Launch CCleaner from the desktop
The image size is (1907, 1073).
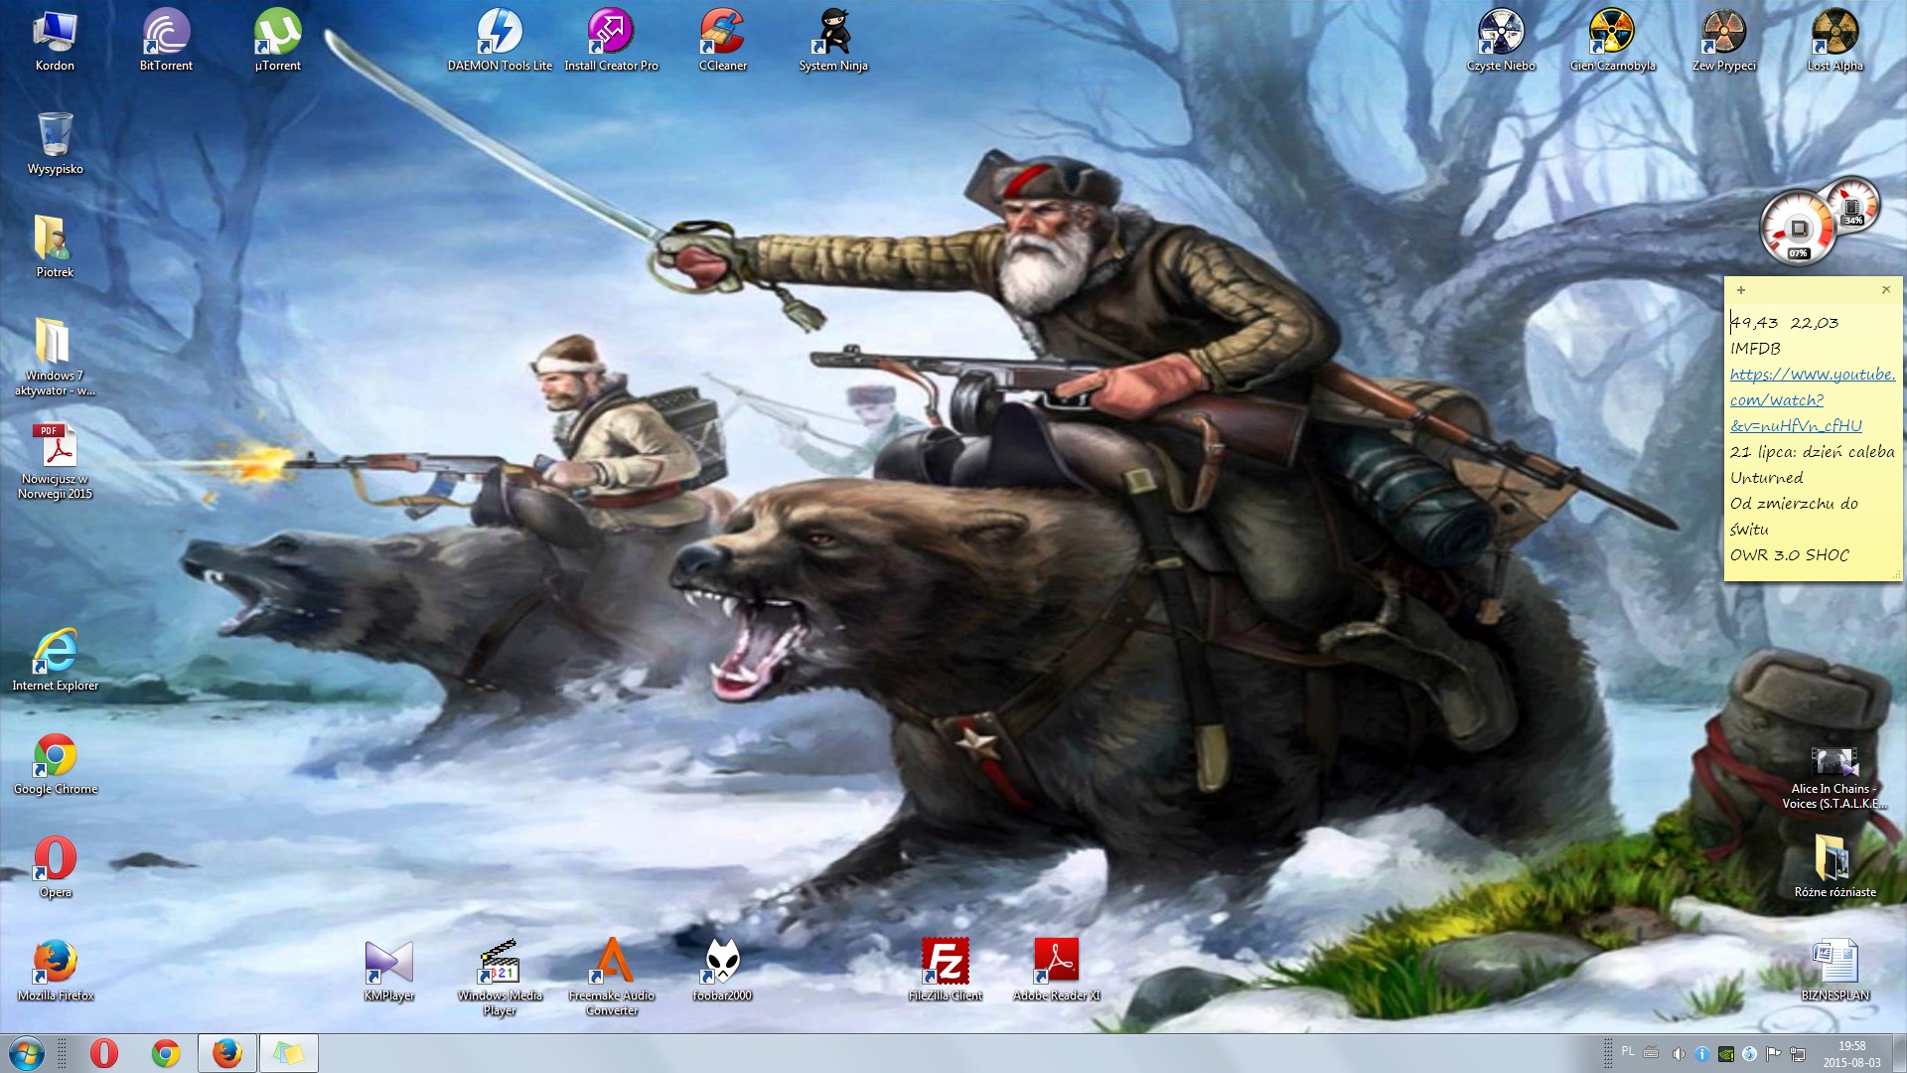pos(722,42)
